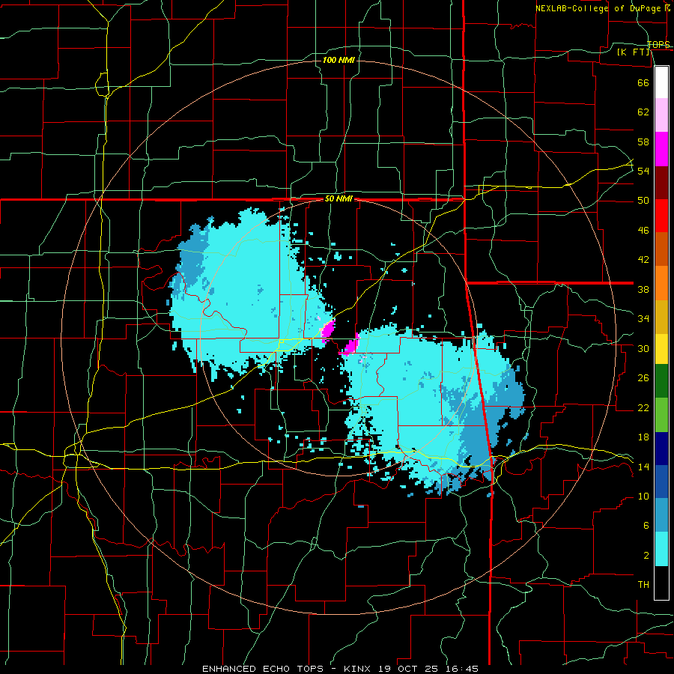Click the dark orange legend swatch
The width and height of the screenshot is (674, 674).
pos(661,249)
